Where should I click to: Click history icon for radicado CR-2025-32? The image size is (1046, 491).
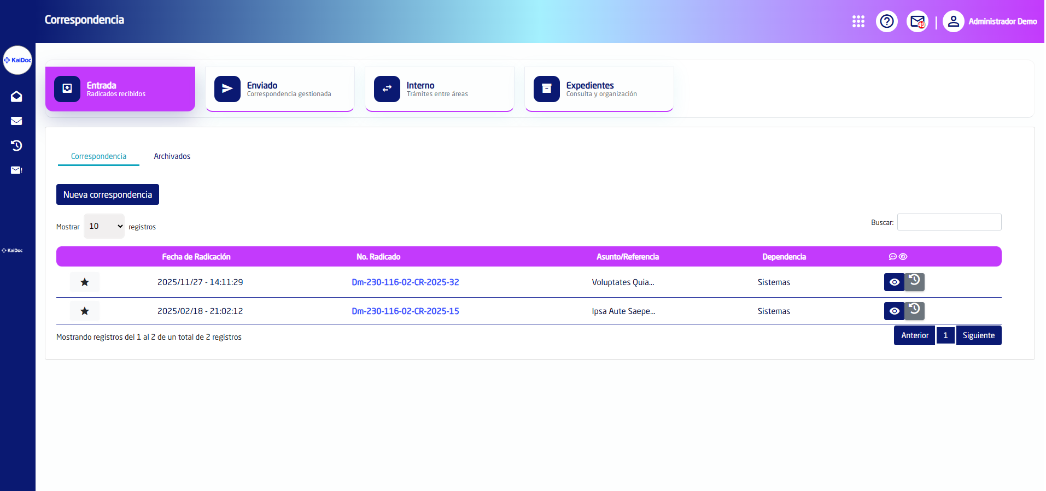click(914, 281)
